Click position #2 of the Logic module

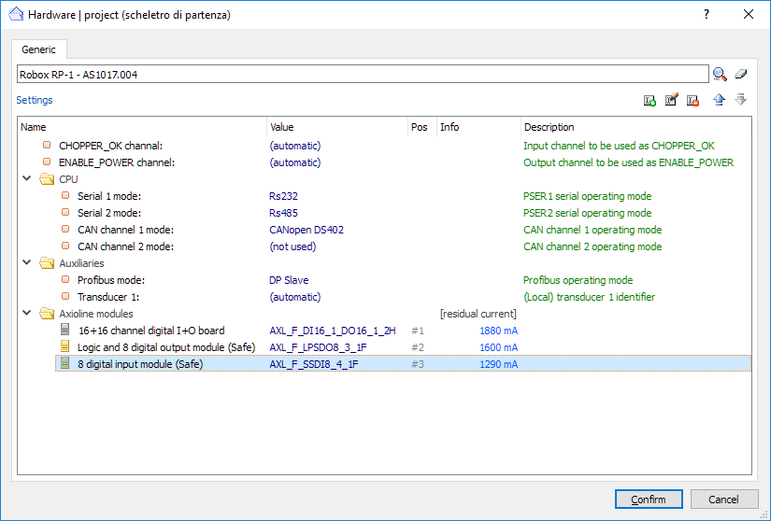[x=418, y=347]
